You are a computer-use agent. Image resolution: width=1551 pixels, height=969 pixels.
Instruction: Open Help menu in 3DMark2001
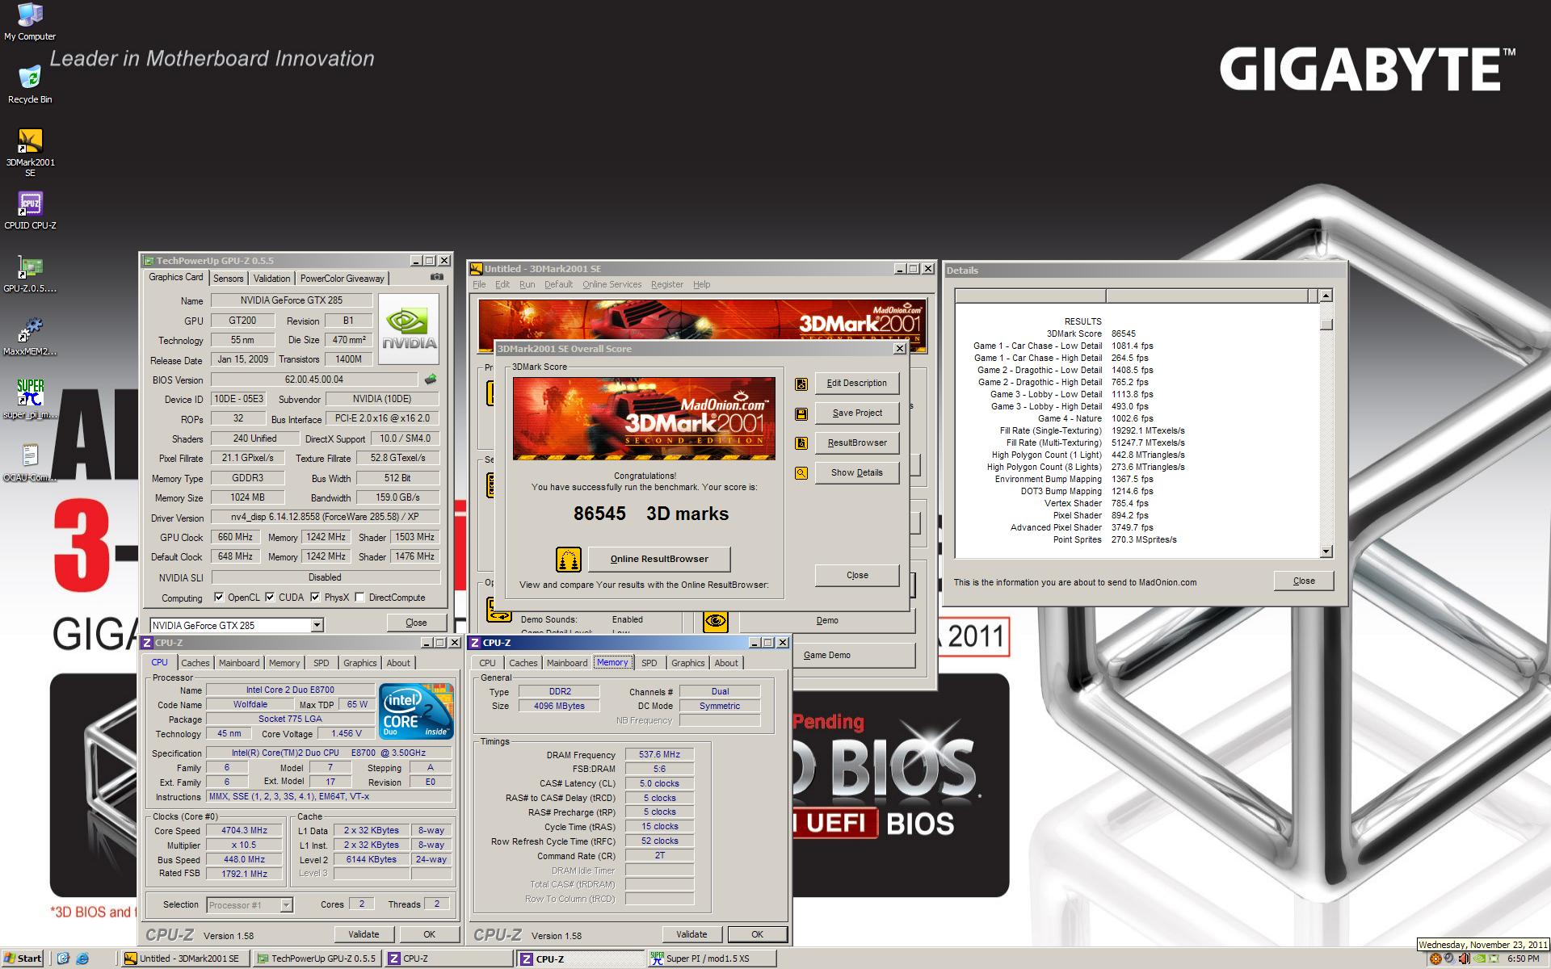(x=701, y=284)
